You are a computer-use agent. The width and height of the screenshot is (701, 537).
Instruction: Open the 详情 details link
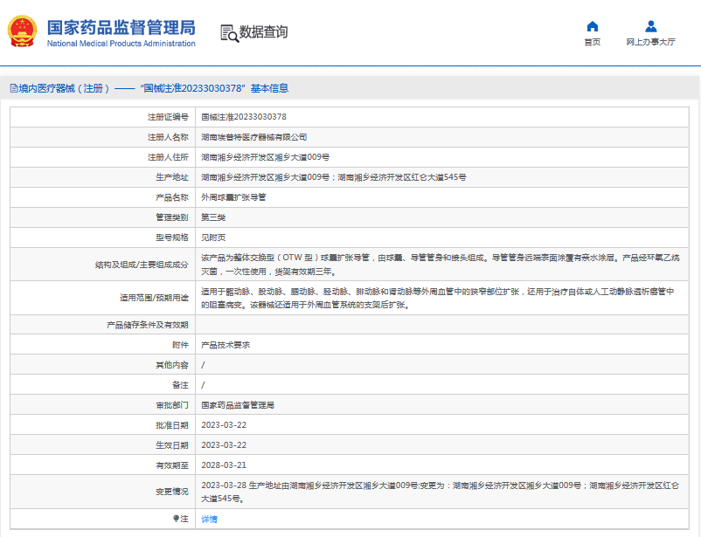tap(209, 520)
